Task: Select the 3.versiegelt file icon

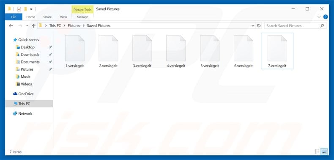Action: (142, 48)
